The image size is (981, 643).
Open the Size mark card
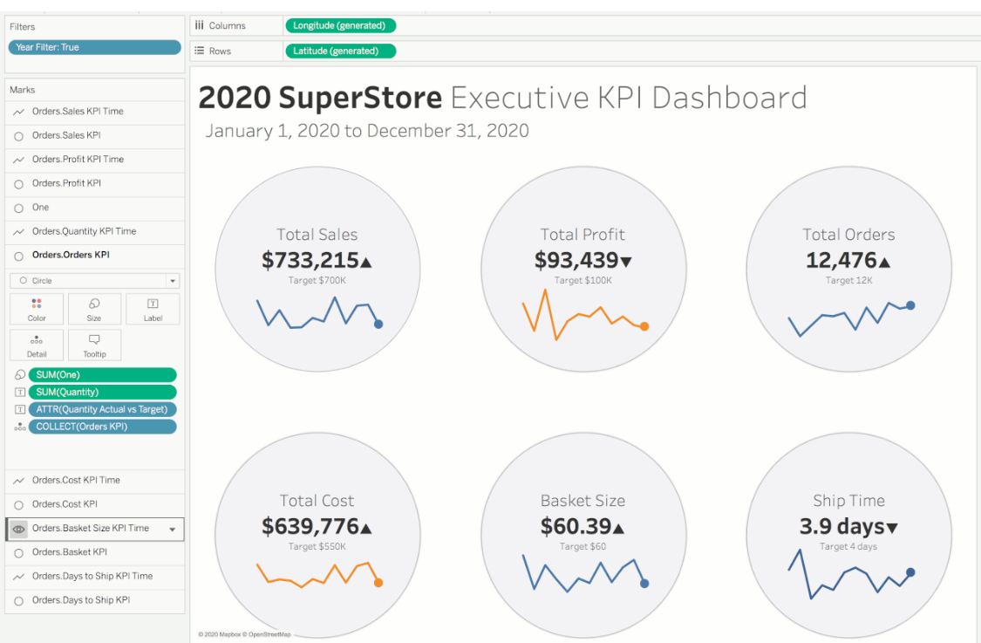tap(94, 310)
